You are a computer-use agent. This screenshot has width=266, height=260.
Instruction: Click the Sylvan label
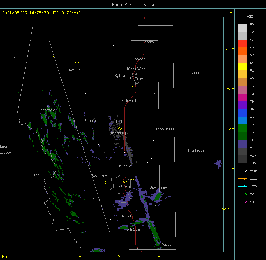click(120, 76)
